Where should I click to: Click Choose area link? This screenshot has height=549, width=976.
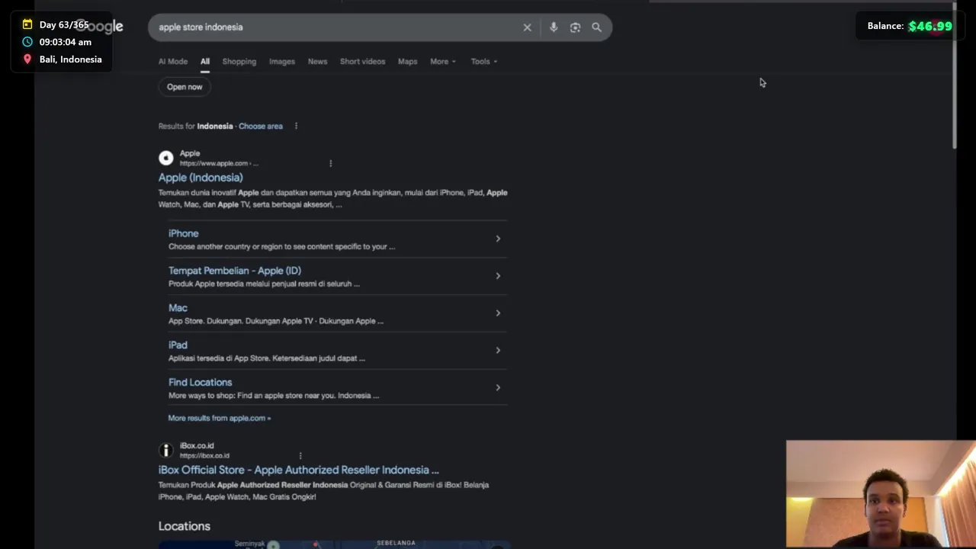tap(260, 126)
